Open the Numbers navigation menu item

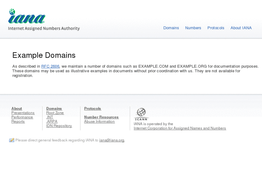pyautogui.click(x=193, y=28)
